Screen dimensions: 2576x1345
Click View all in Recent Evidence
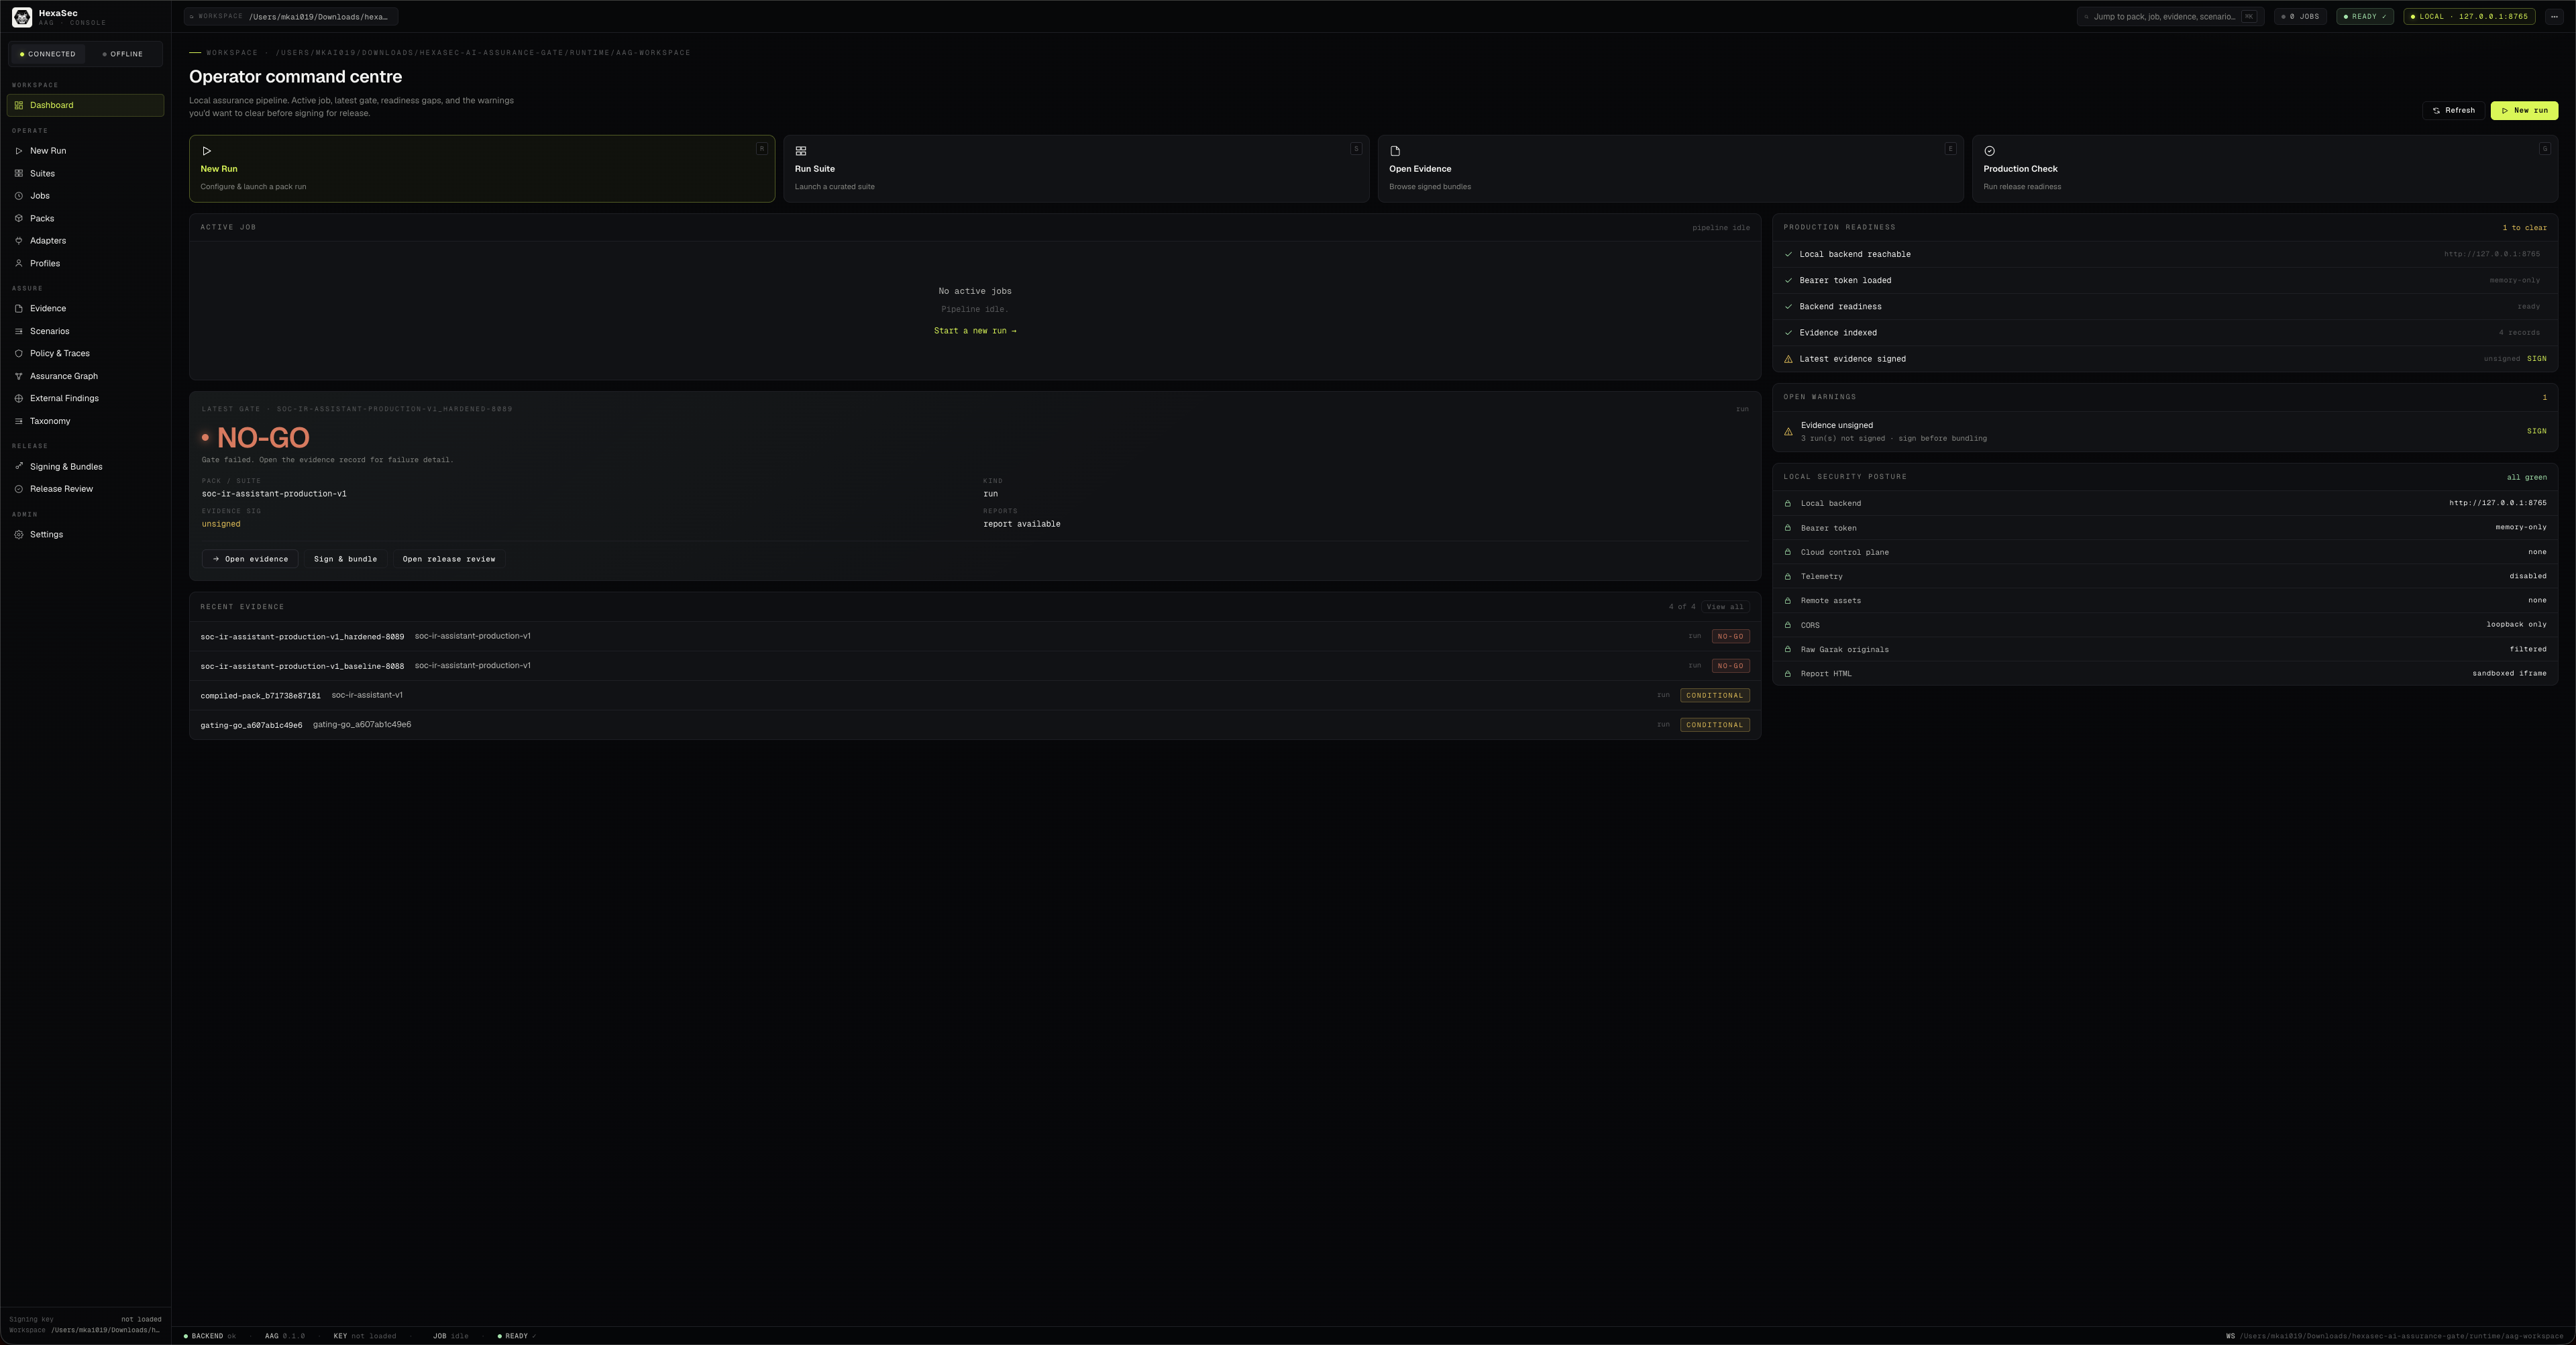tap(1725, 607)
